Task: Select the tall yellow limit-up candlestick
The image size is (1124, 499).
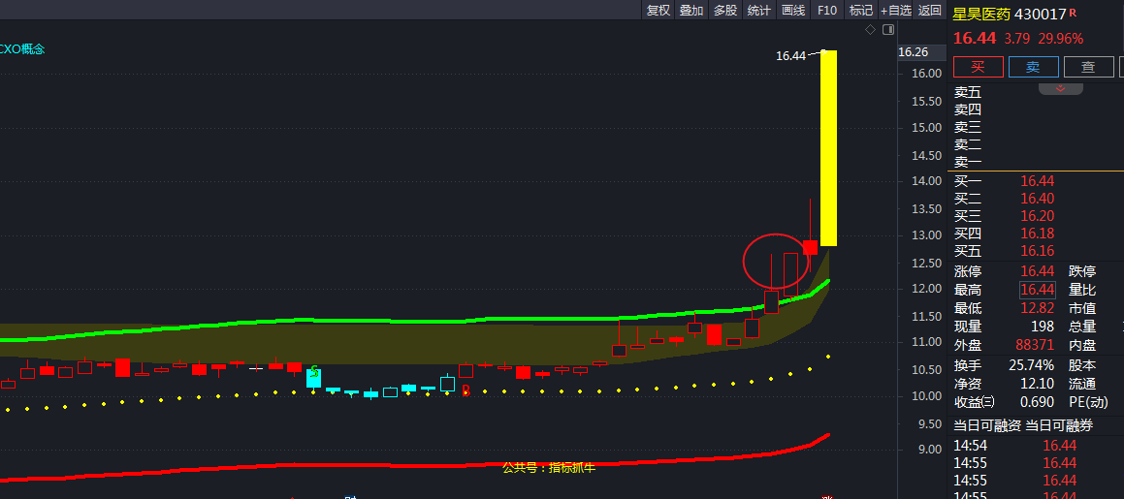Action: [x=829, y=147]
